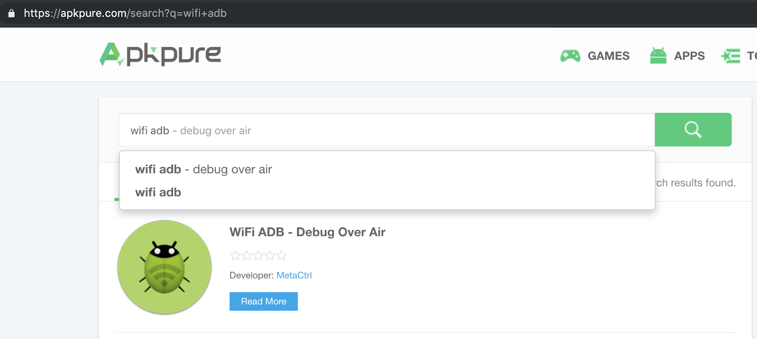Open the GAMES navigation item
The width and height of the screenshot is (757, 339).
click(608, 56)
